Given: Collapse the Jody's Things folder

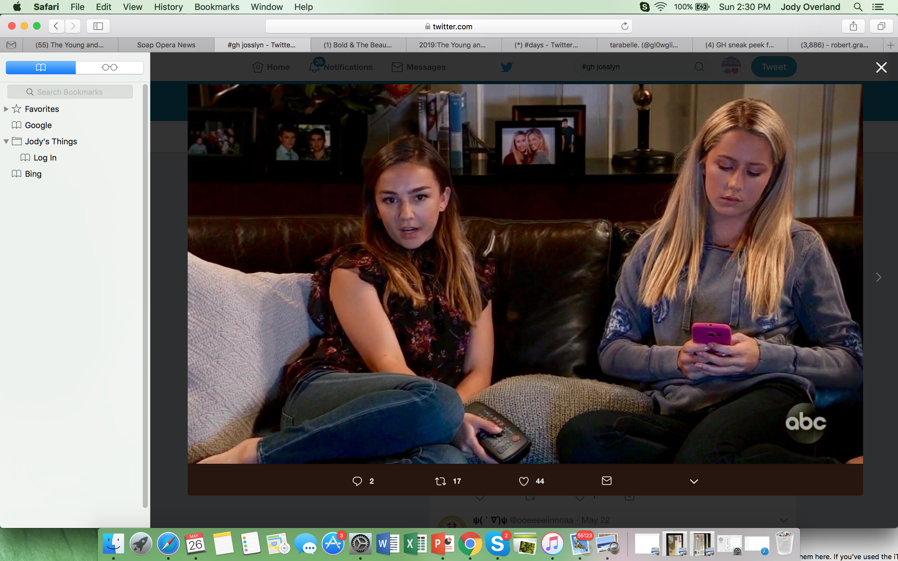Looking at the screenshot, I should pyautogui.click(x=6, y=141).
